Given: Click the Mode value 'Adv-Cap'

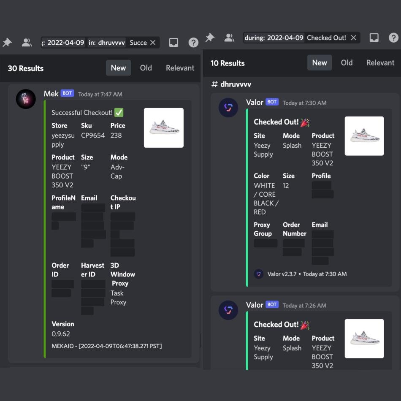Looking at the screenshot, I should click(x=118, y=172).
